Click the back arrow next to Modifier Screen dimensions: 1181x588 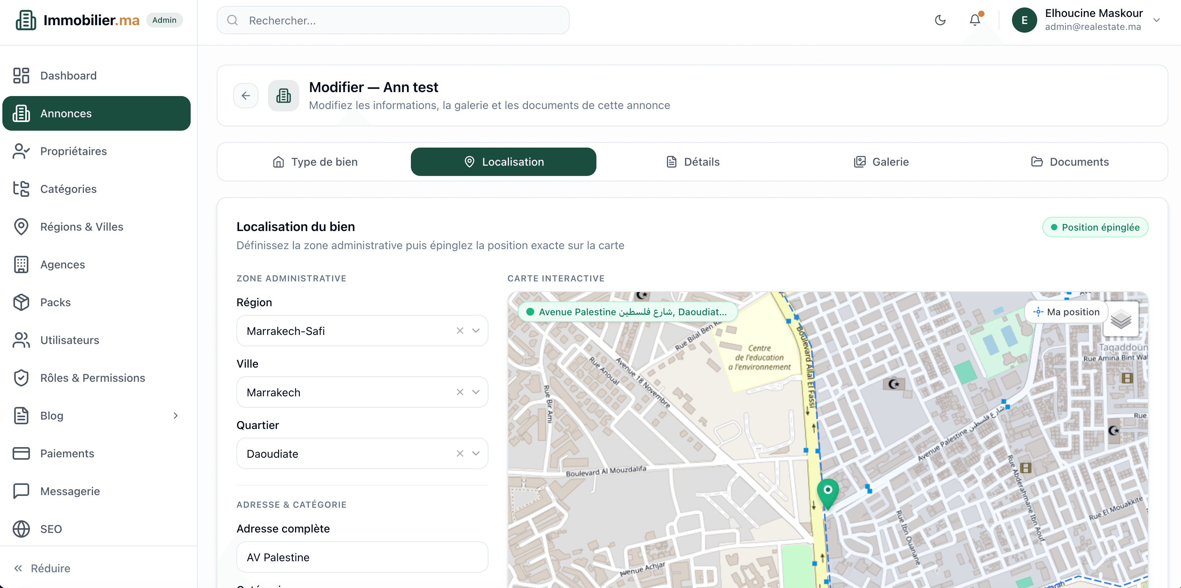click(246, 95)
